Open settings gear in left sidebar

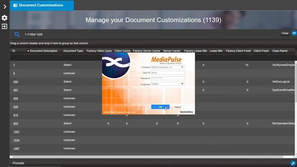click(x=5, y=18)
